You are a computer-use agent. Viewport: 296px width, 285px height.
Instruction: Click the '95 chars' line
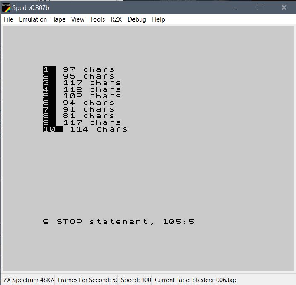coord(89,76)
